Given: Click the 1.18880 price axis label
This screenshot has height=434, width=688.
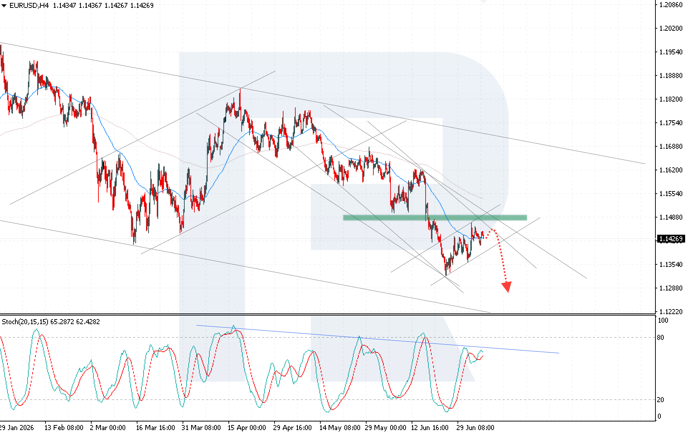Looking at the screenshot, I should click(x=671, y=76).
